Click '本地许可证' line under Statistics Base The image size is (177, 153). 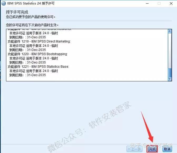click(x=33, y=71)
